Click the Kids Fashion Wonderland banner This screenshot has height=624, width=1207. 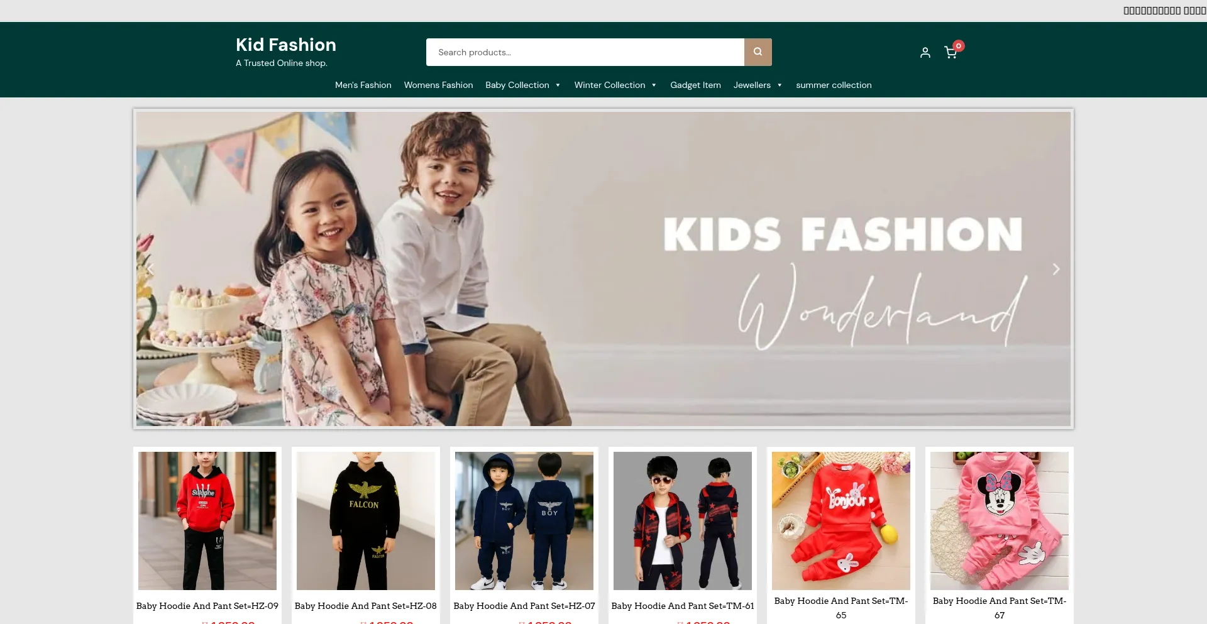click(x=603, y=269)
